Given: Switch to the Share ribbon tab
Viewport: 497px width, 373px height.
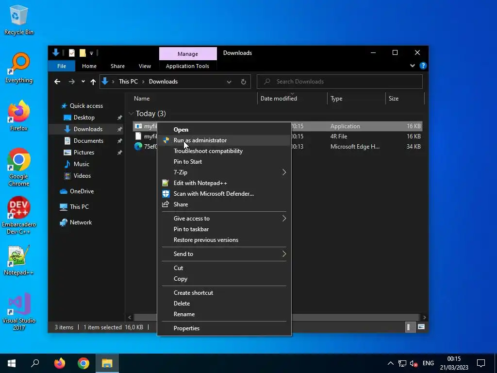Looking at the screenshot, I should [x=117, y=66].
